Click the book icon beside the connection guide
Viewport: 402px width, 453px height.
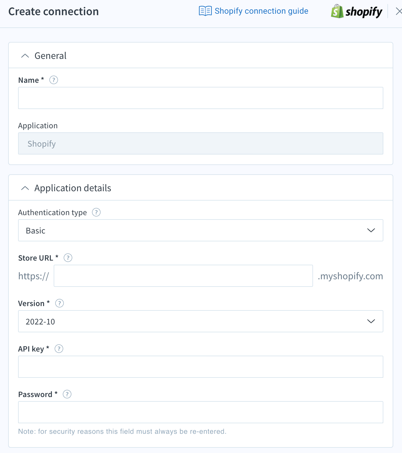[205, 11]
